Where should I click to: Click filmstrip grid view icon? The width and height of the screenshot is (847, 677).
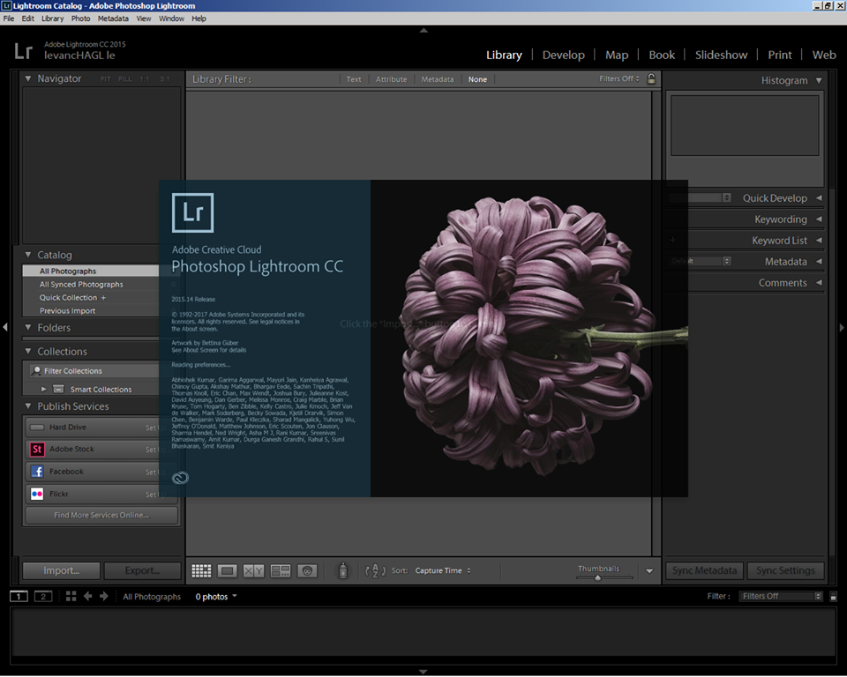coord(71,596)
